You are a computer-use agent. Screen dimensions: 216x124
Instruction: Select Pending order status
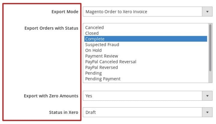pos(146,73)
